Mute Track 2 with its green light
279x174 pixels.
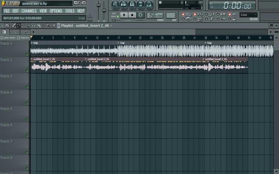(27, 71)
